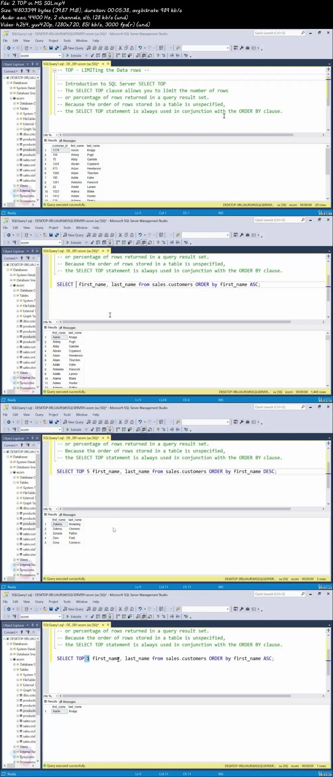Collapse the ecom database node, third frame

[x=11, y=472]
